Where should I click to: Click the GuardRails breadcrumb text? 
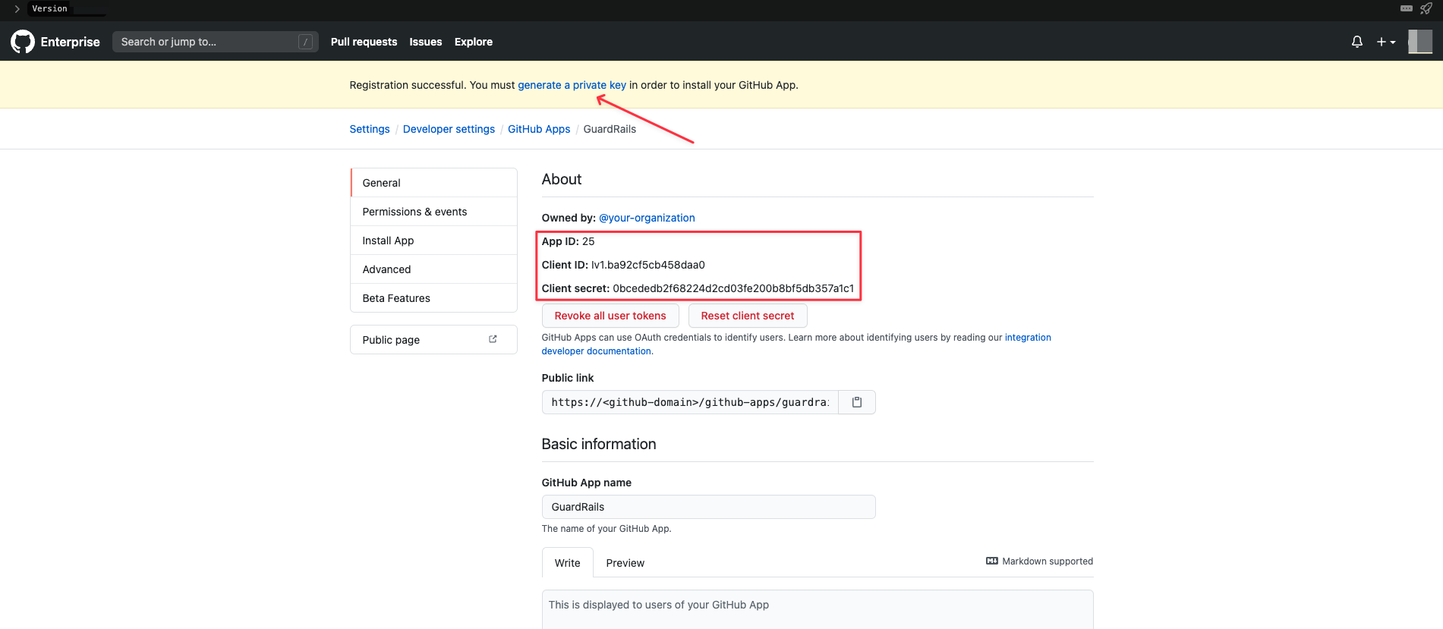(x=610, y=129)
